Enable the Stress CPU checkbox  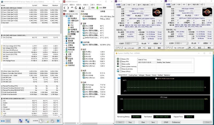(x=120, y=59)
